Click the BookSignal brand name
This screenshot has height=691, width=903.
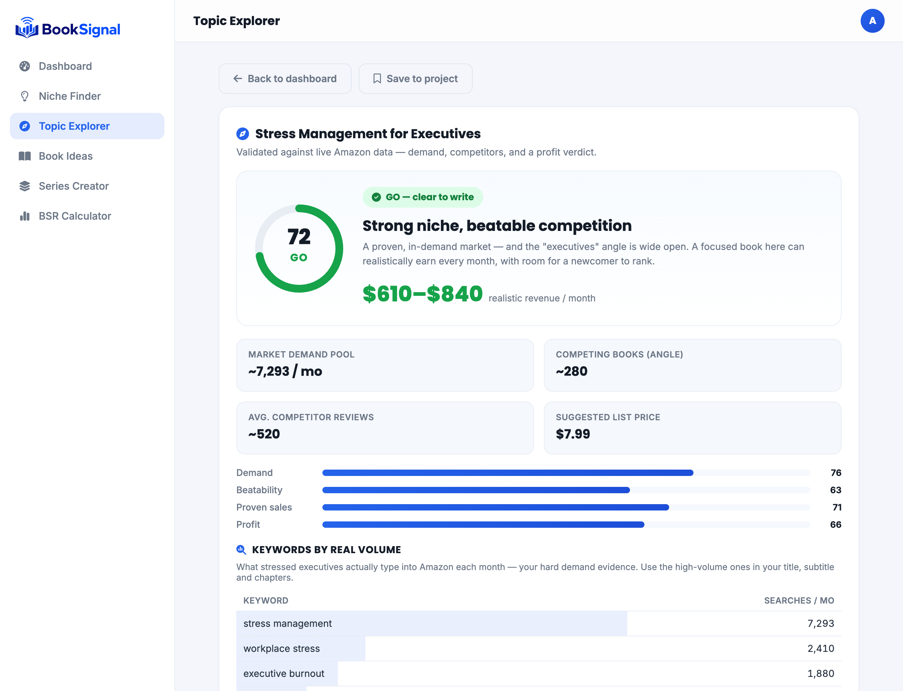tap(81, 30)
